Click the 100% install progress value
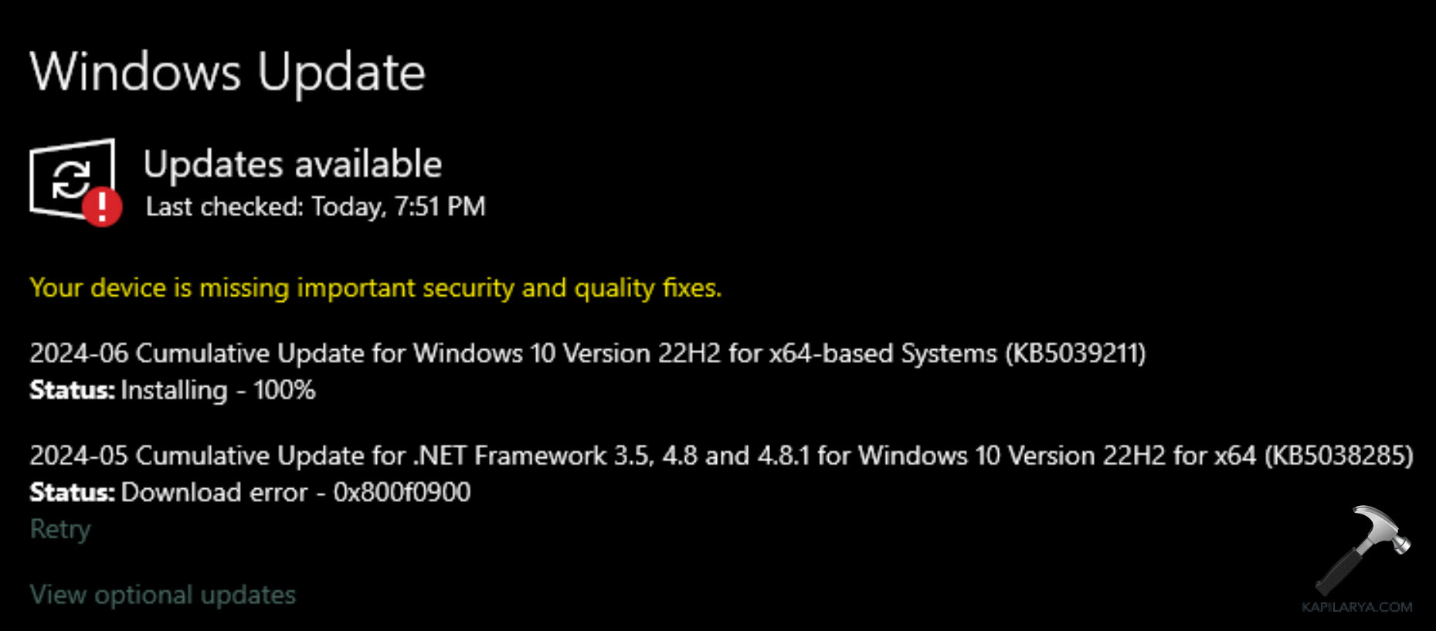Image resolution: width=1436 pixels, height=631 pixels. coord(284,391)
